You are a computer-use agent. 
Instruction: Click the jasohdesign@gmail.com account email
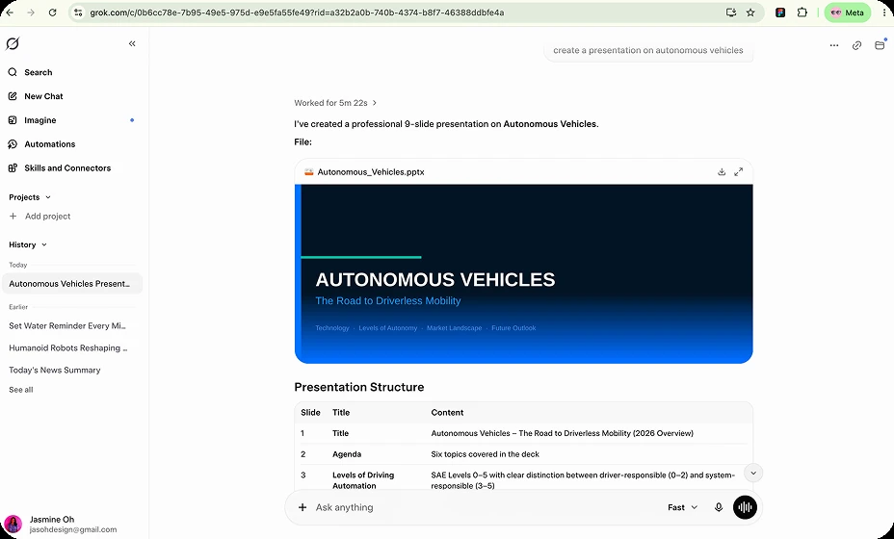tap(73, 530)
